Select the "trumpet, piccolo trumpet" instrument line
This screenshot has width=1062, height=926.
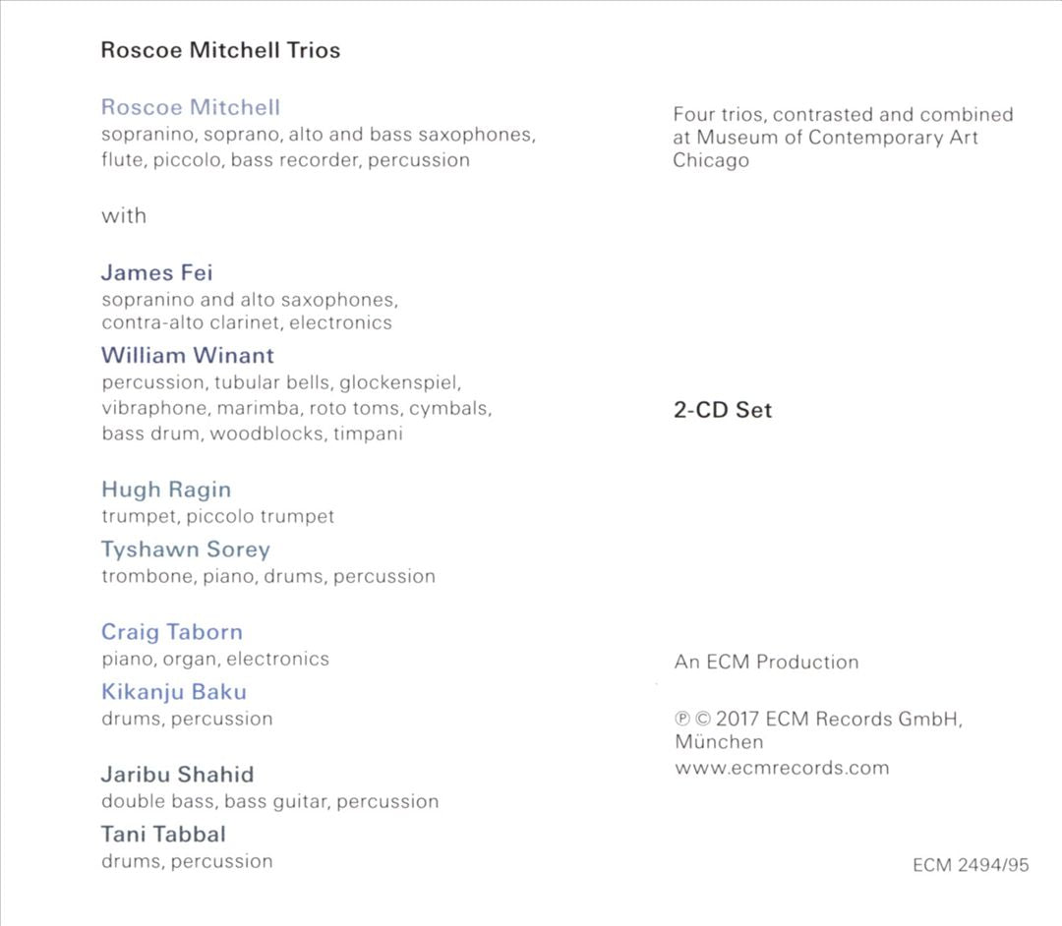(x=218, y=516)
